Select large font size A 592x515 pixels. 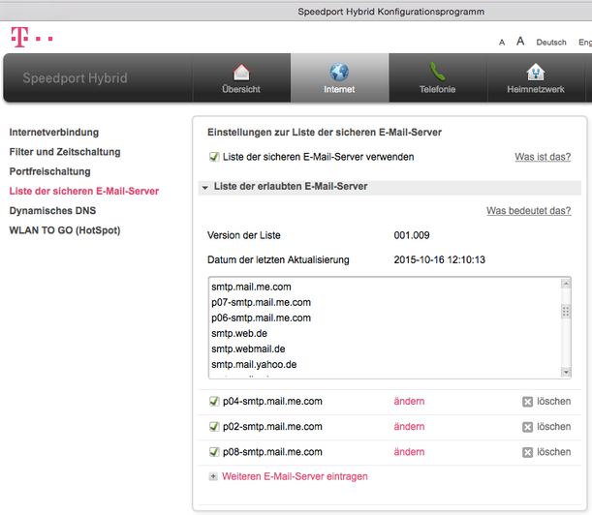coord(520,41)
